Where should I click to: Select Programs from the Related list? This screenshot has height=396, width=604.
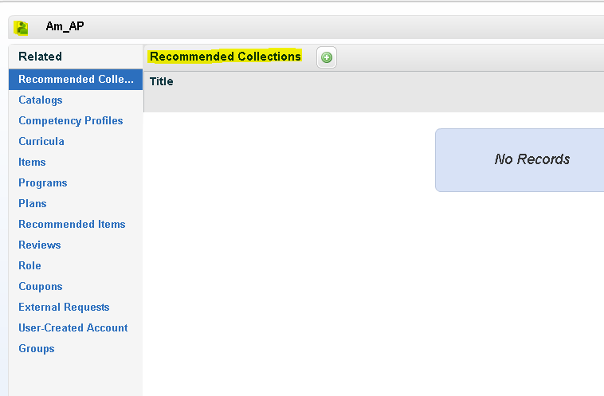(x=43, y=183)
